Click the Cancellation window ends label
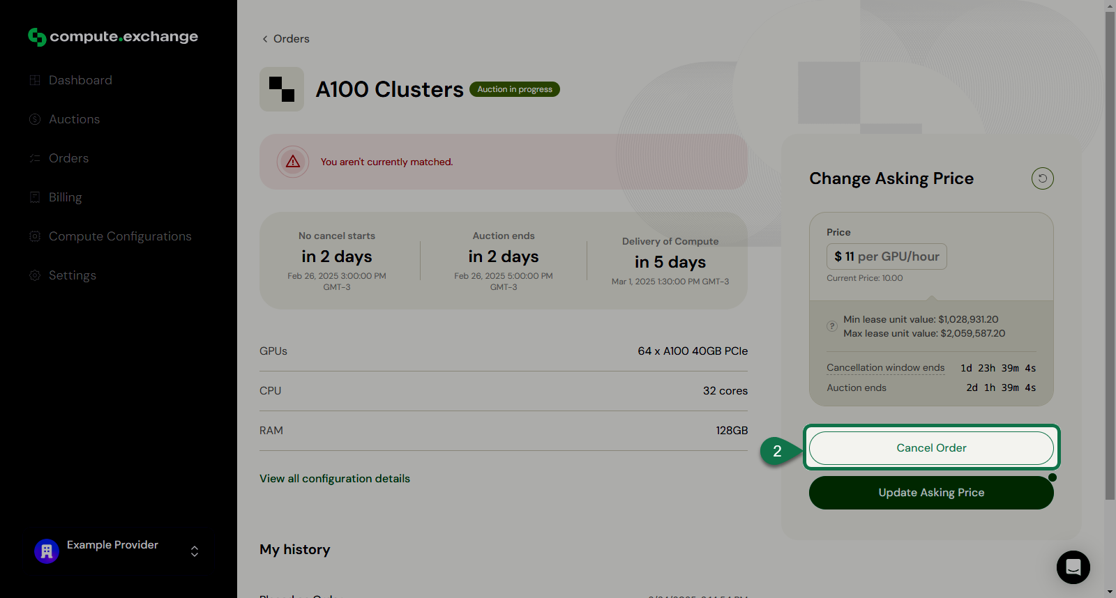 tap(886, 368)
